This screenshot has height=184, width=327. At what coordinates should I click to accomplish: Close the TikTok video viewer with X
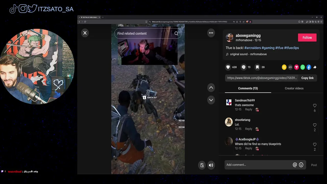coord(85,33)
